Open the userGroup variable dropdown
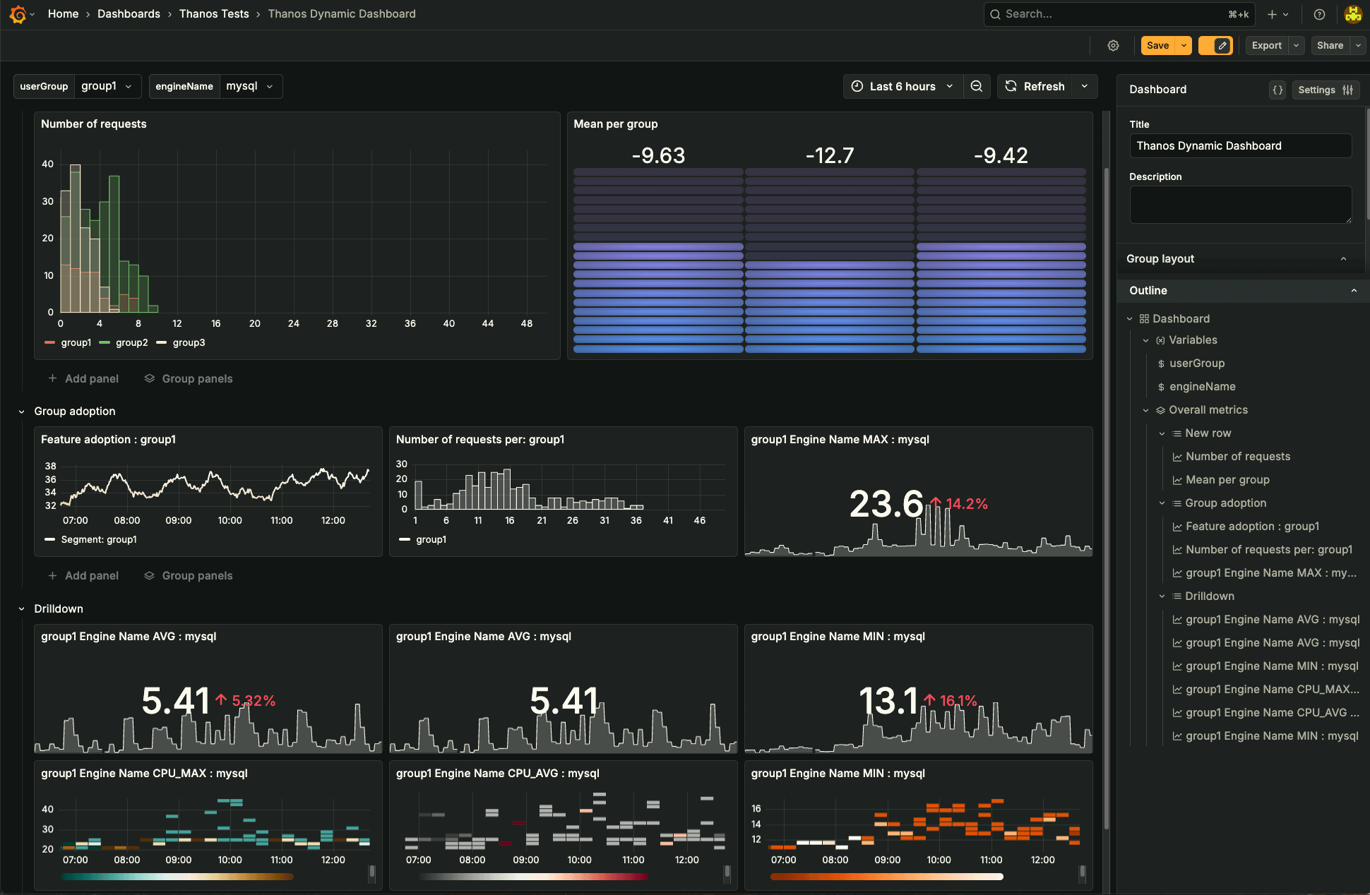The height and width of the screenshot is (895, 1370). coord(107,86)
